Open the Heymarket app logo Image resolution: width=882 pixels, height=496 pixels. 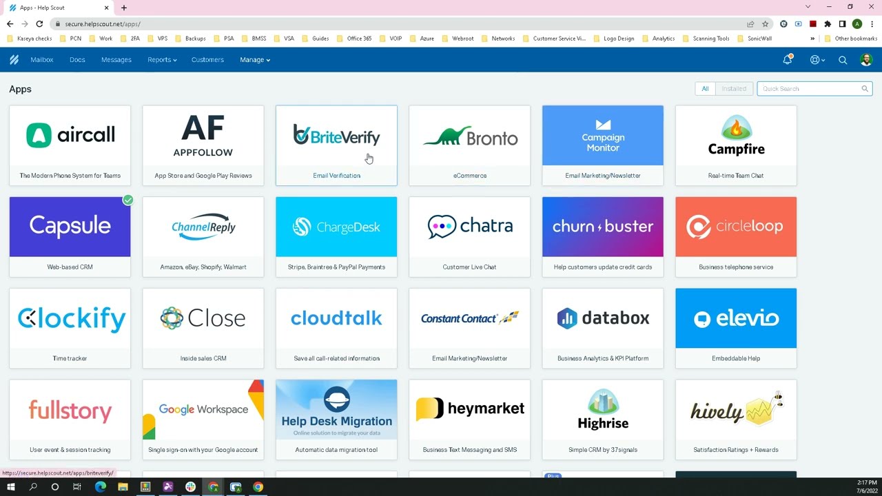(470, 410)
